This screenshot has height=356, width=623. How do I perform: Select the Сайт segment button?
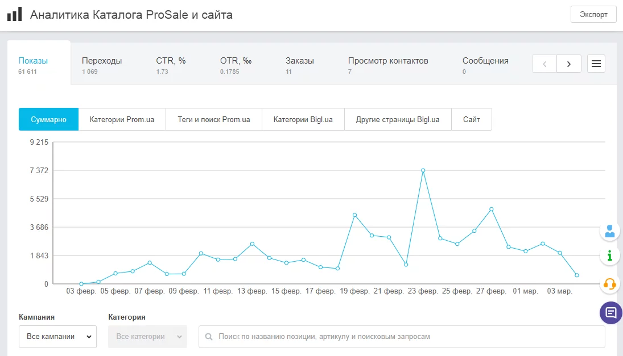point(472,119)
